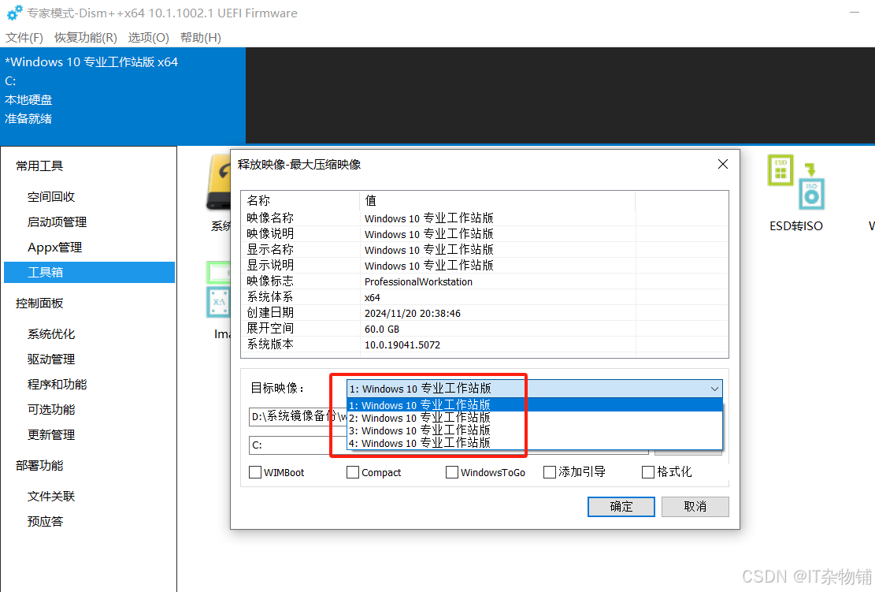Open 空间回收 in the sidebar
This screenshot has width=875, height=592.
pyautogui.click(x=50, y=196)
